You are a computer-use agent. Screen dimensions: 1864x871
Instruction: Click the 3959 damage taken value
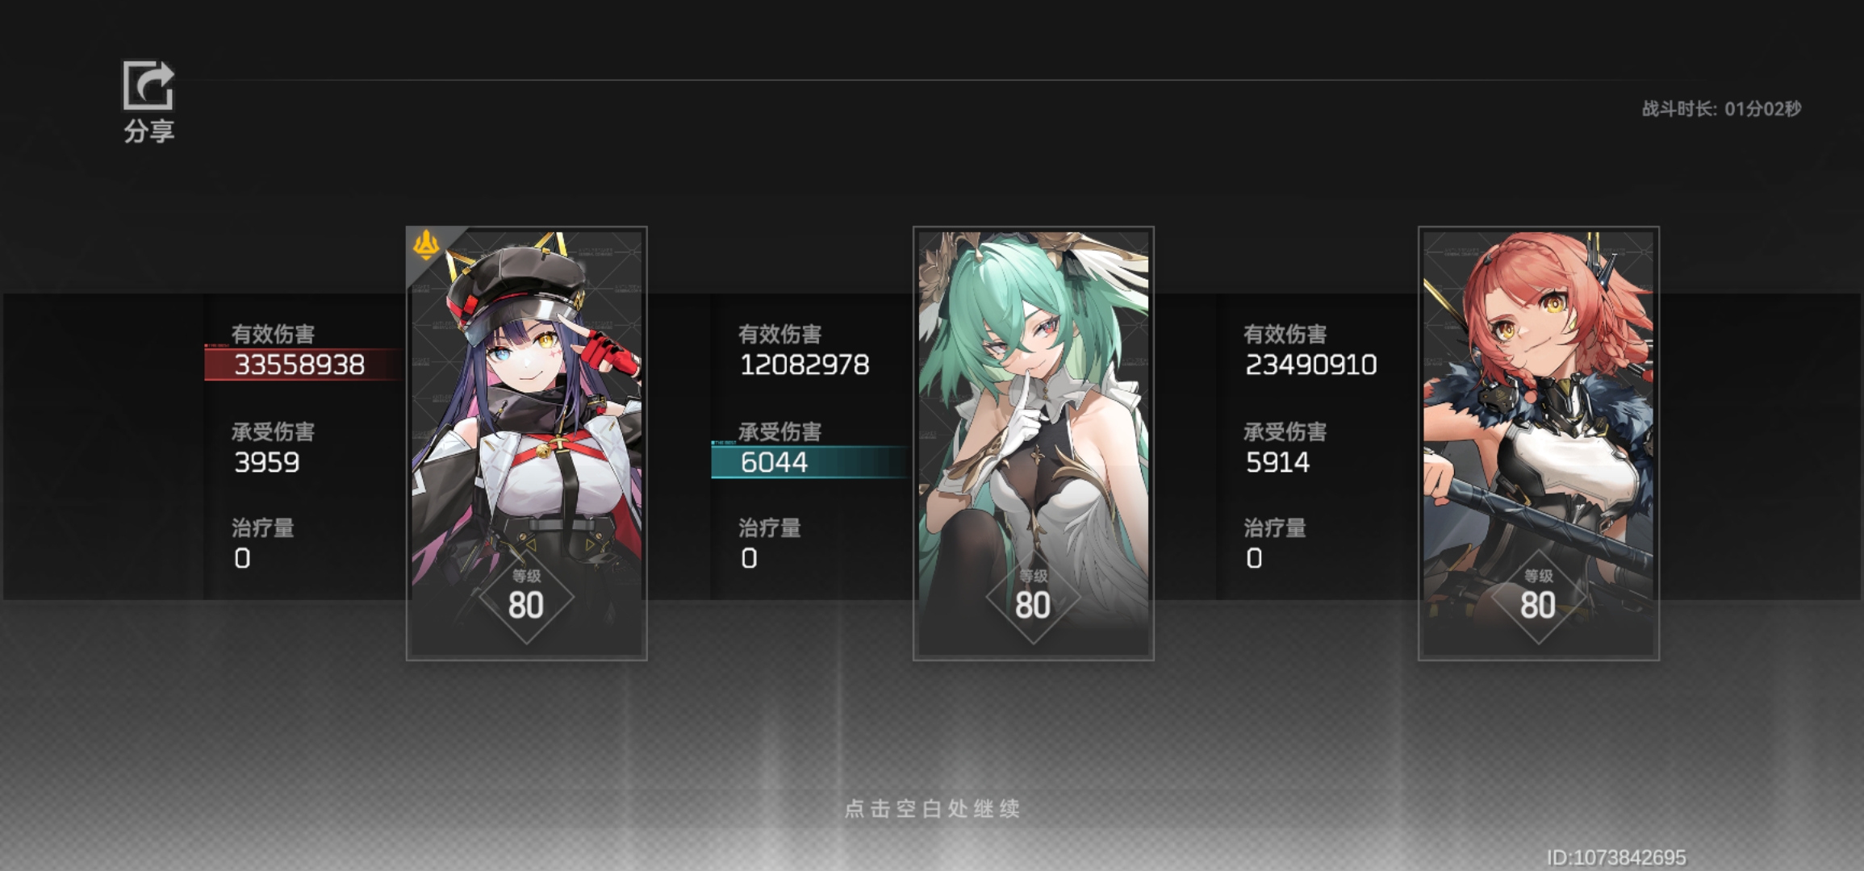coord(267,462)
